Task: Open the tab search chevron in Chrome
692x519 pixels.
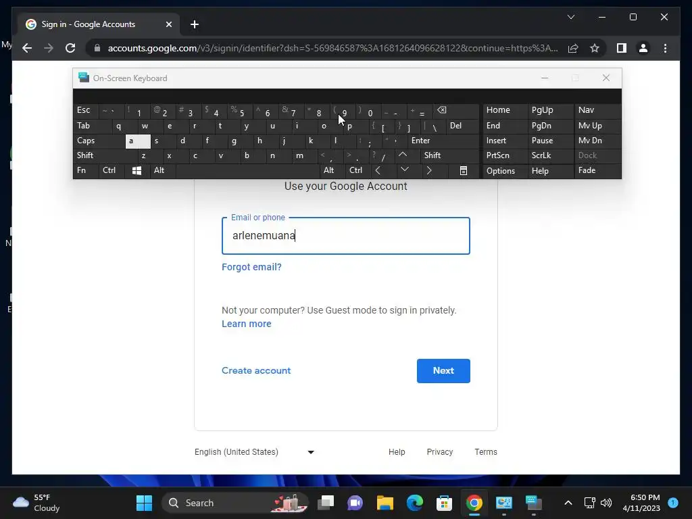Action: (x=570, y=17)
